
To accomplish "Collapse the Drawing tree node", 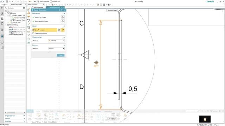I will 6,13.
